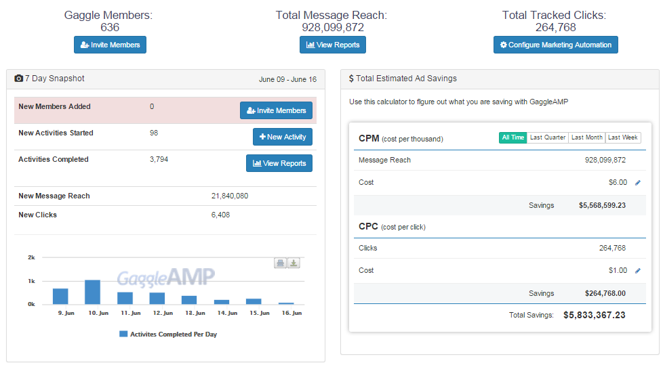663x367 pixels.
Task: Click the chart print icon
Action: coord(280,263)
